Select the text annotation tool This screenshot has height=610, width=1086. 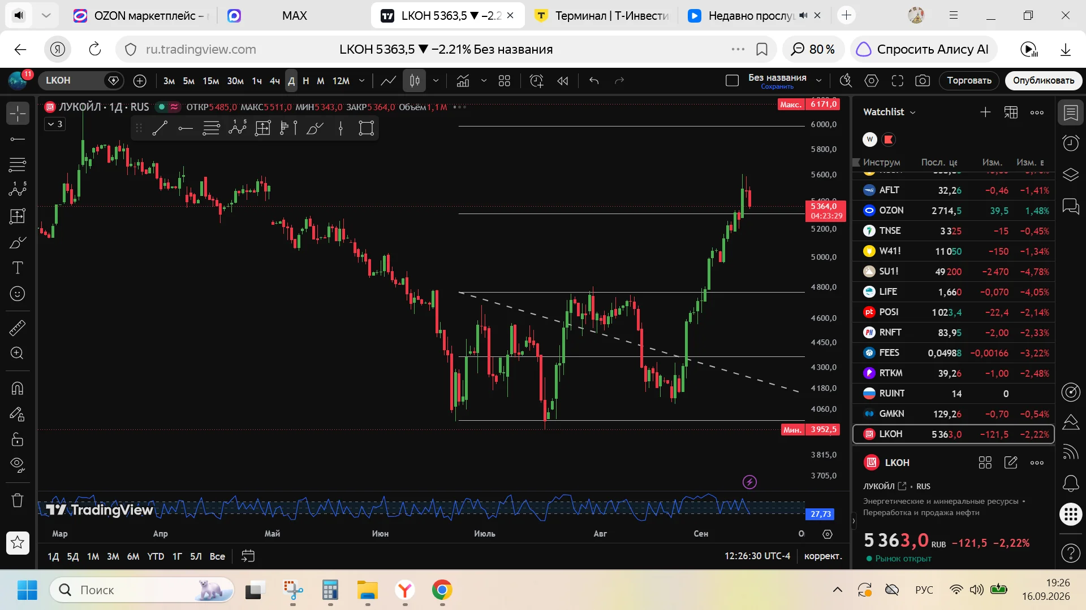[18, 268]
